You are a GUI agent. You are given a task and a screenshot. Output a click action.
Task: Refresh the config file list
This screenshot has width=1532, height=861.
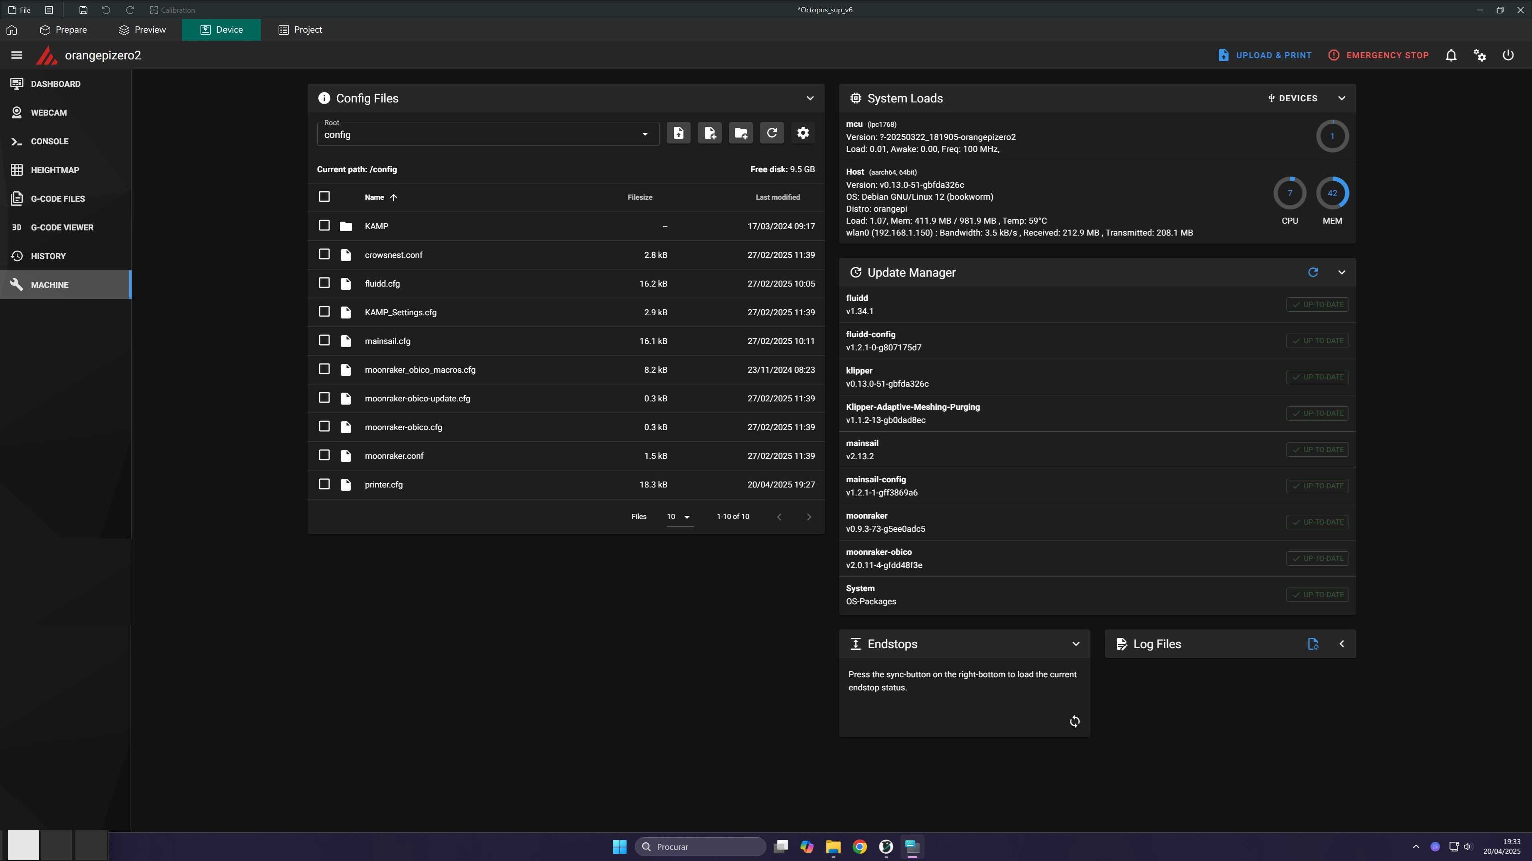(x=772, y=133)
